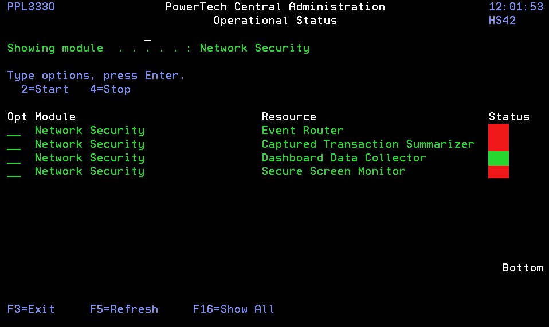Click the Status column header

509,117
